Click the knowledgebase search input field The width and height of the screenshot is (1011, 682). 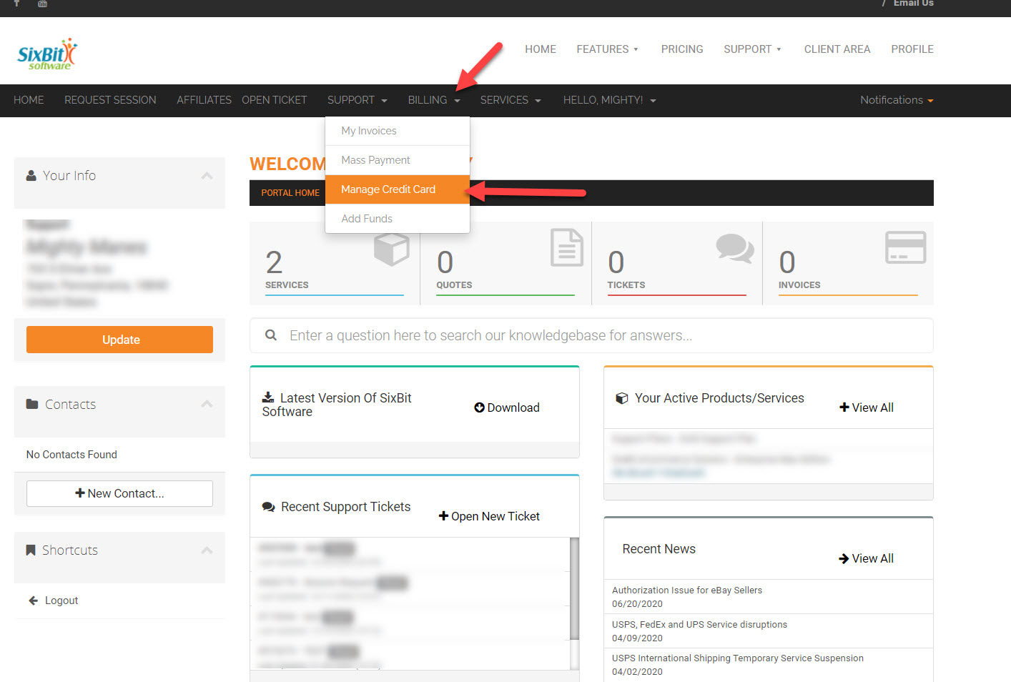point(591,335)
